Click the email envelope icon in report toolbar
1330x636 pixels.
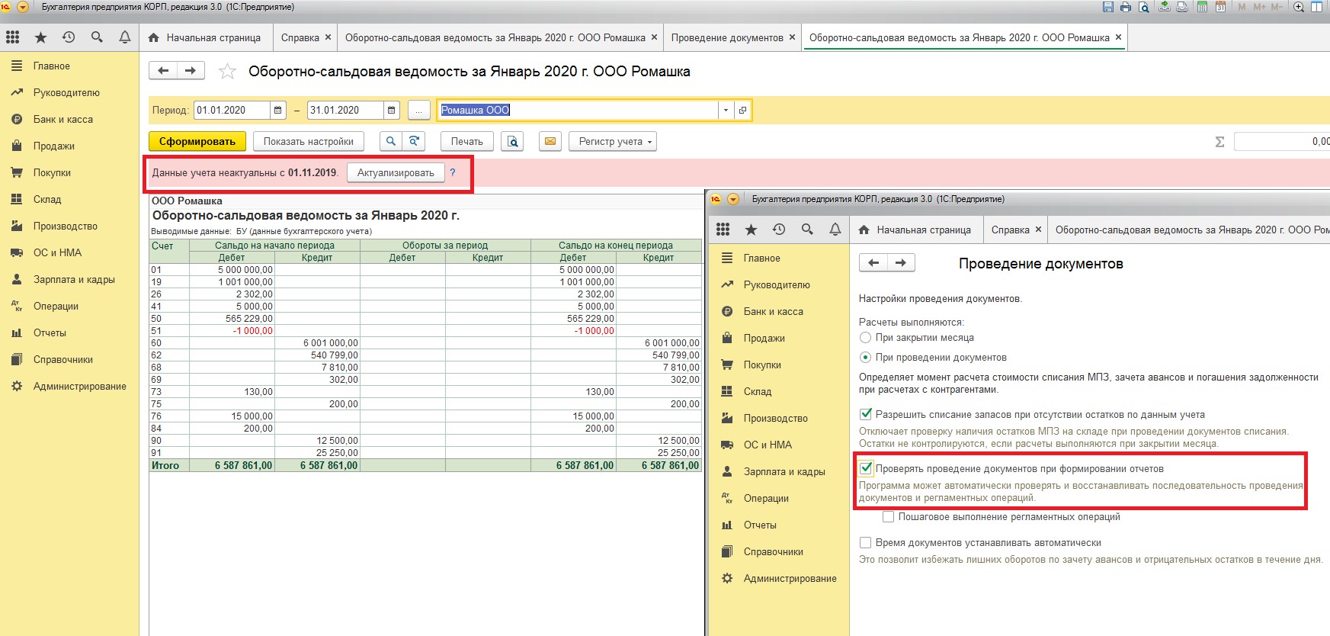[x=550, y=141]
